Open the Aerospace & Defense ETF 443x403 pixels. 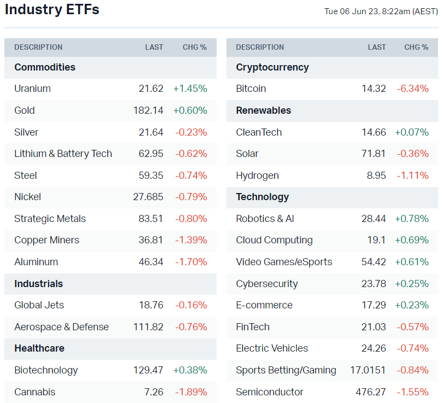pos(61,327)
